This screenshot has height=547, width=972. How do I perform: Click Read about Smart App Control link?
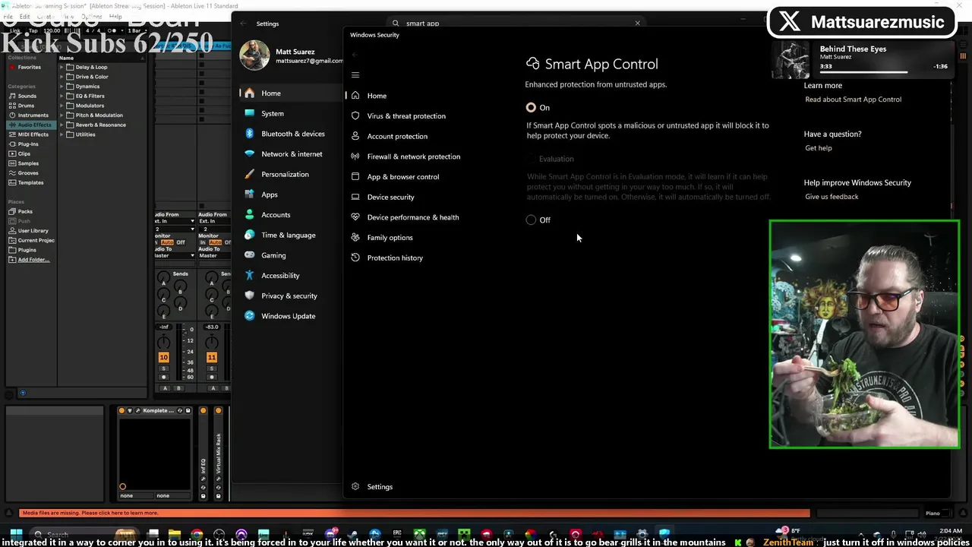pos(853,100)
